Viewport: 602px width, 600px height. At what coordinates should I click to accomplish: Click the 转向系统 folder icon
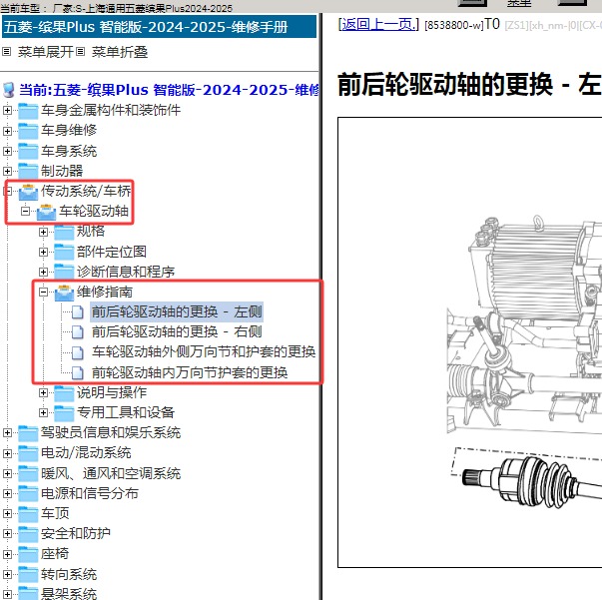coord(28,574)
